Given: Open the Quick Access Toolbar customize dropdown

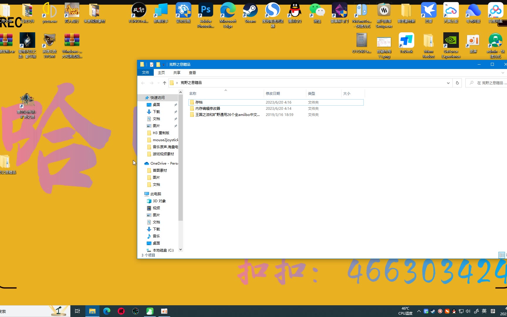Looking at the screenshot, I should (164, 65).
